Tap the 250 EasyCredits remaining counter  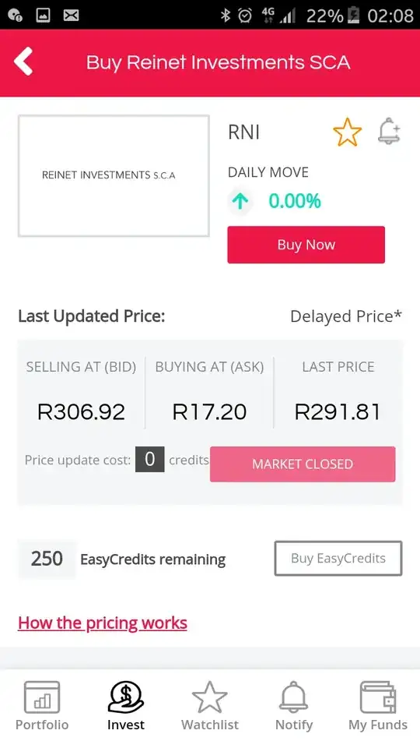point(47,559)
